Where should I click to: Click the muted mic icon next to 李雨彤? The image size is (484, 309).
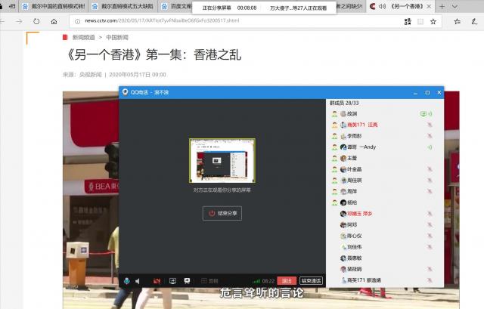click(429, 135)
